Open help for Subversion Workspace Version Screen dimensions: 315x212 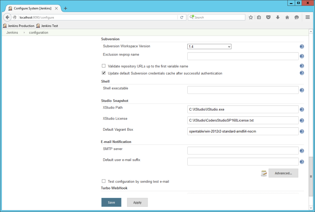(302, 46)
